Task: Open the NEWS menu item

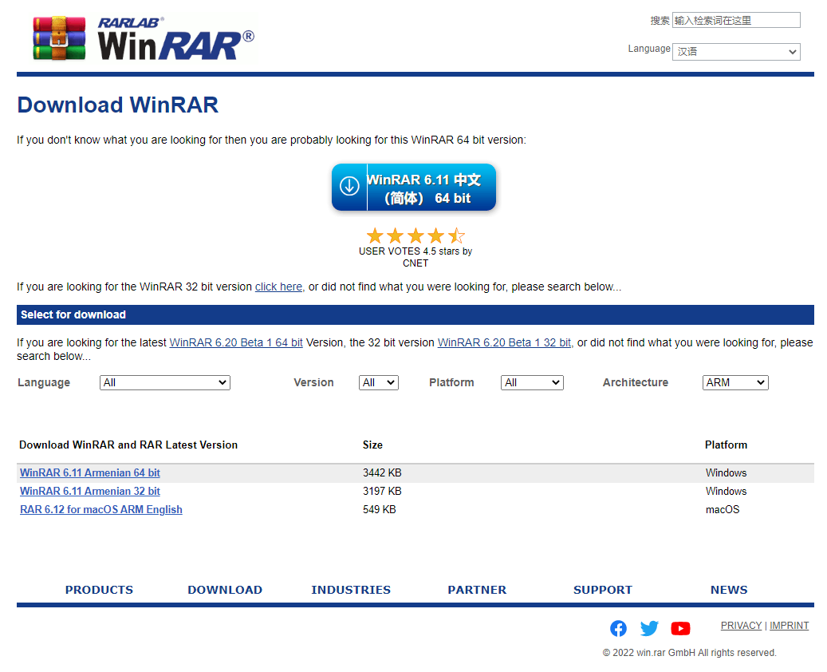Action: pyautogui.click(x=729, y=590)
